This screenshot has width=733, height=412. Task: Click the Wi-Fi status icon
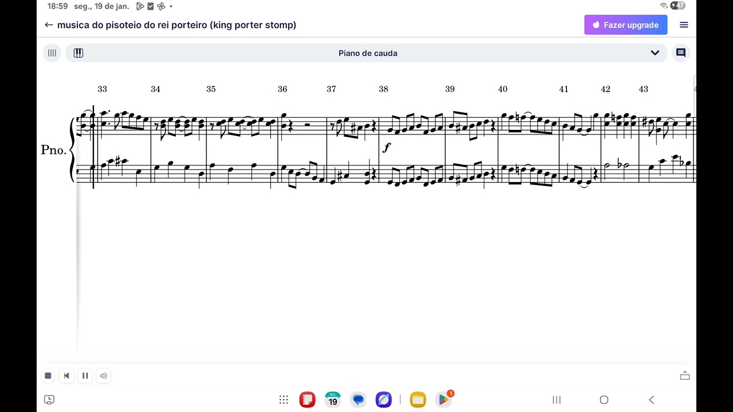(664, 6)
